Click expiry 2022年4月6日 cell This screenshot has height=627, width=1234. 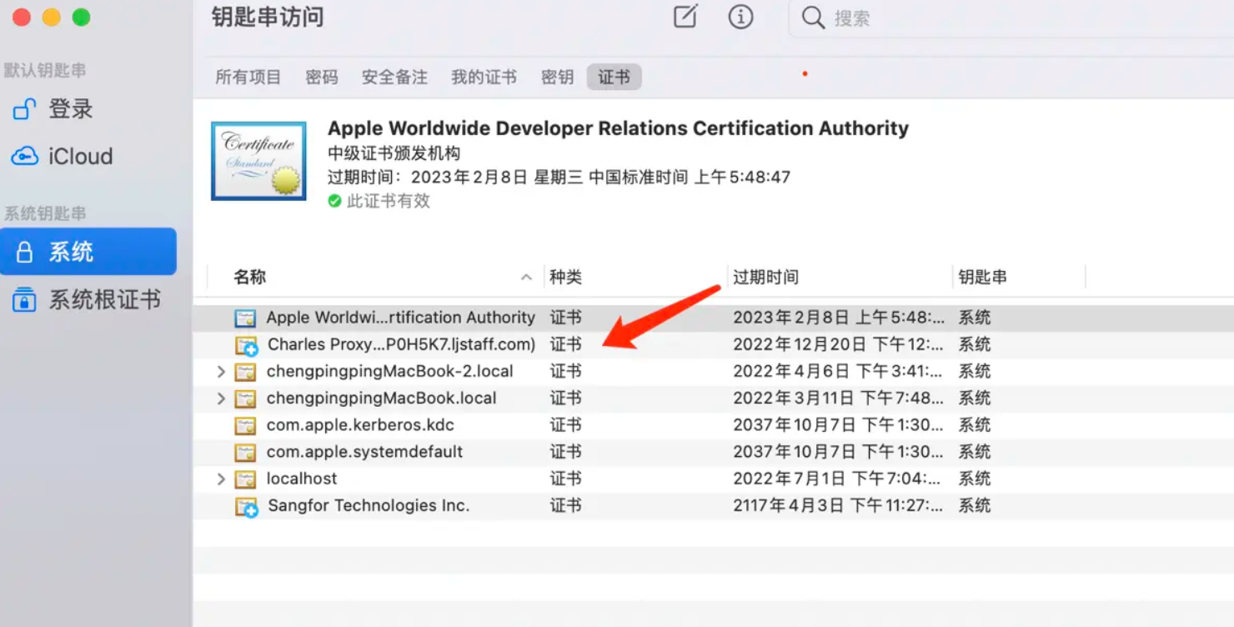[839, 371]
